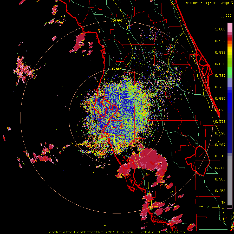
Task: Click the 100 NMI range ring label
Action: pyautogui.click(x=117, y=21)
